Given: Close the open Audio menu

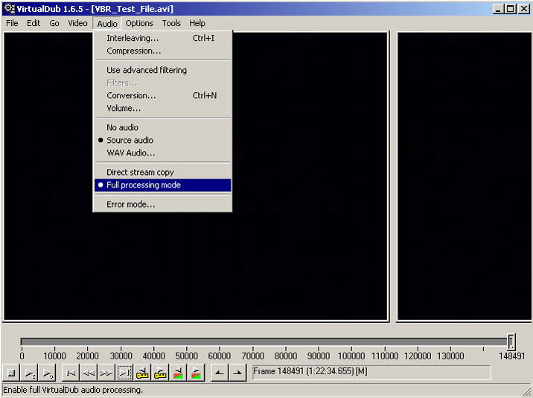Looking at the screenshot, I should pos(107,23).
